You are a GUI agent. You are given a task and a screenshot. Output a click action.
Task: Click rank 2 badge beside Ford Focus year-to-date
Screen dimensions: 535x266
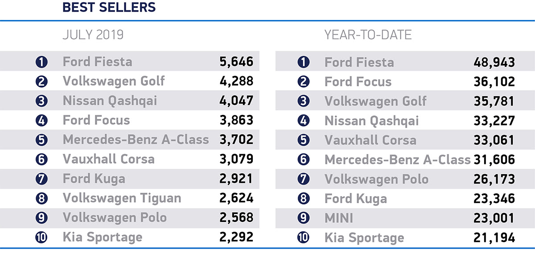click(x=303, y=82)
